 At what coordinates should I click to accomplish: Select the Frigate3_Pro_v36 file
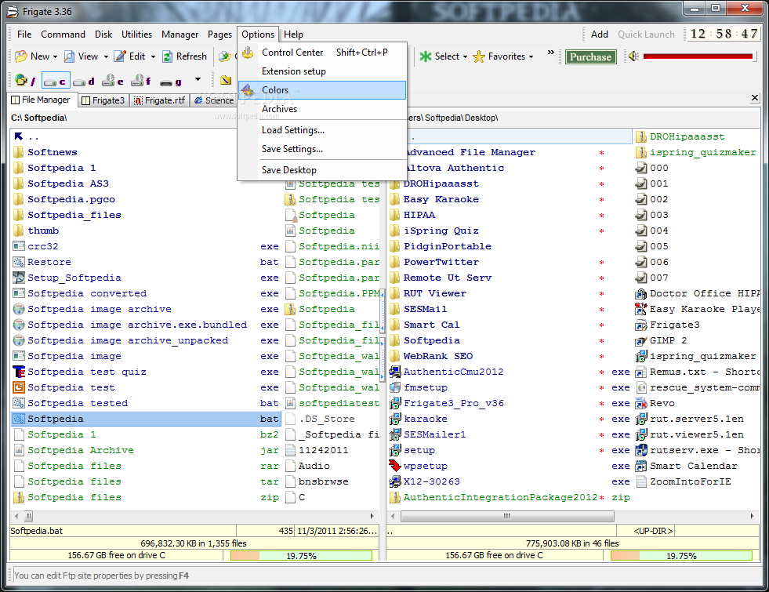coord(454,403)
